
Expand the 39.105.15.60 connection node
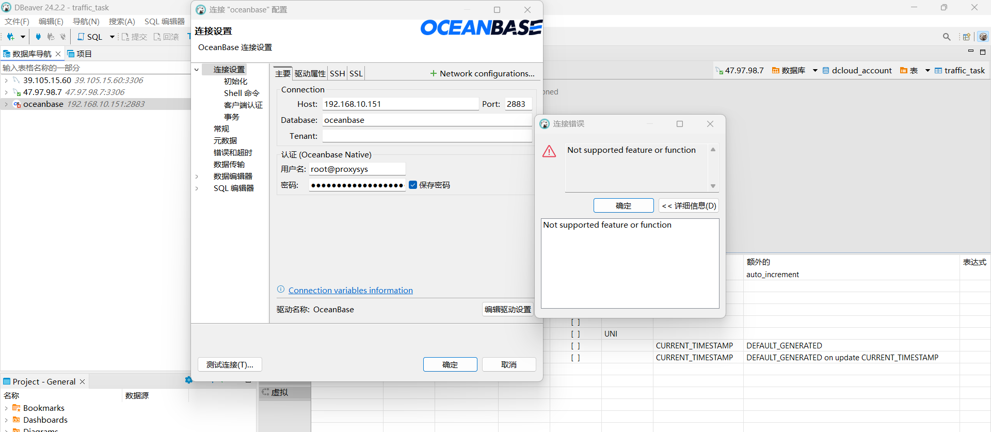coord(6,81)
